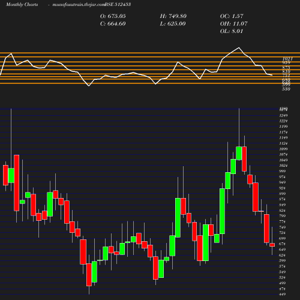
Task: Click the 849 price axis label
Action: pyautogui.click(x=283, y=205)
